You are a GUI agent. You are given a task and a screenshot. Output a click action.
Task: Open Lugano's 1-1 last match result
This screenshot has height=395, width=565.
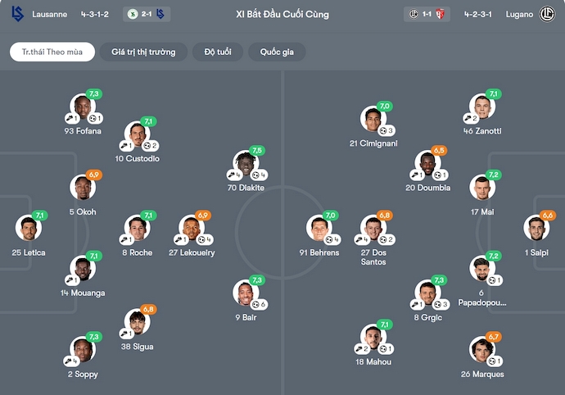427,14
